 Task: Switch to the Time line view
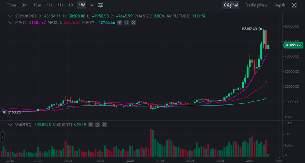point(11,5)
